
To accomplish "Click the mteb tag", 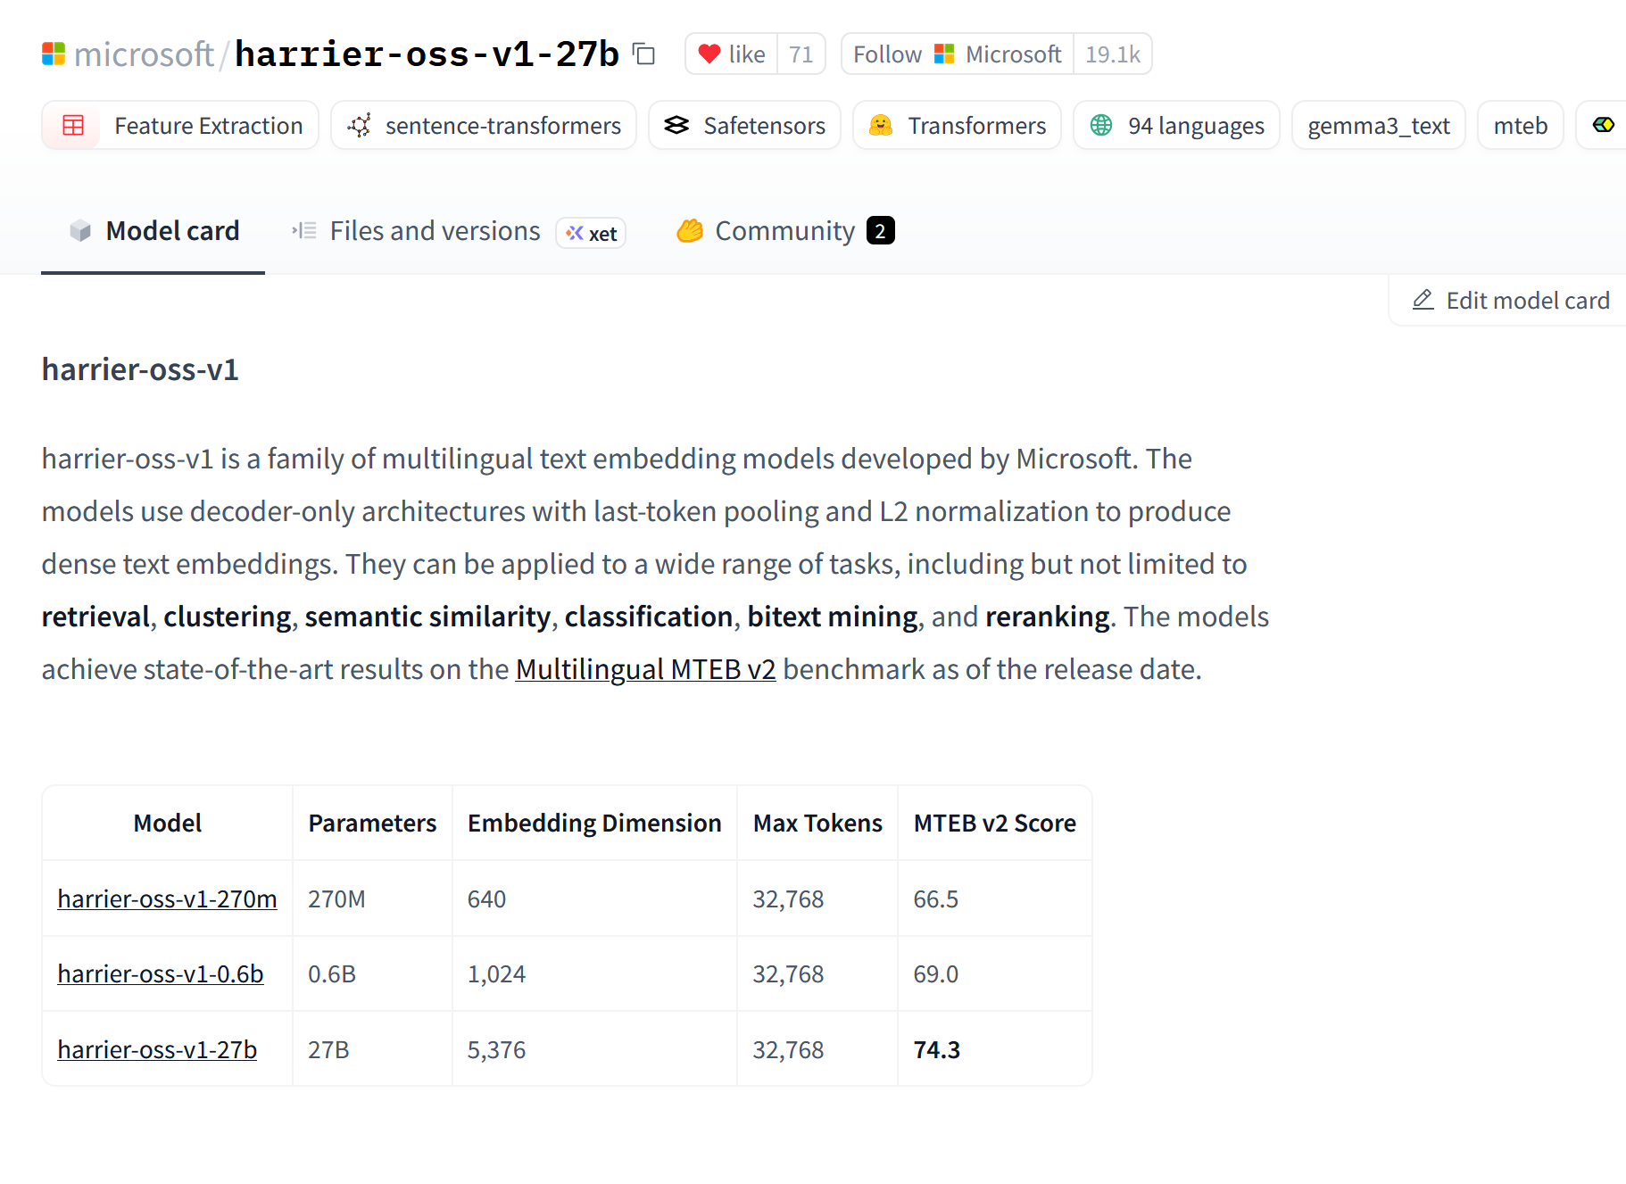I will [1520, 126].
